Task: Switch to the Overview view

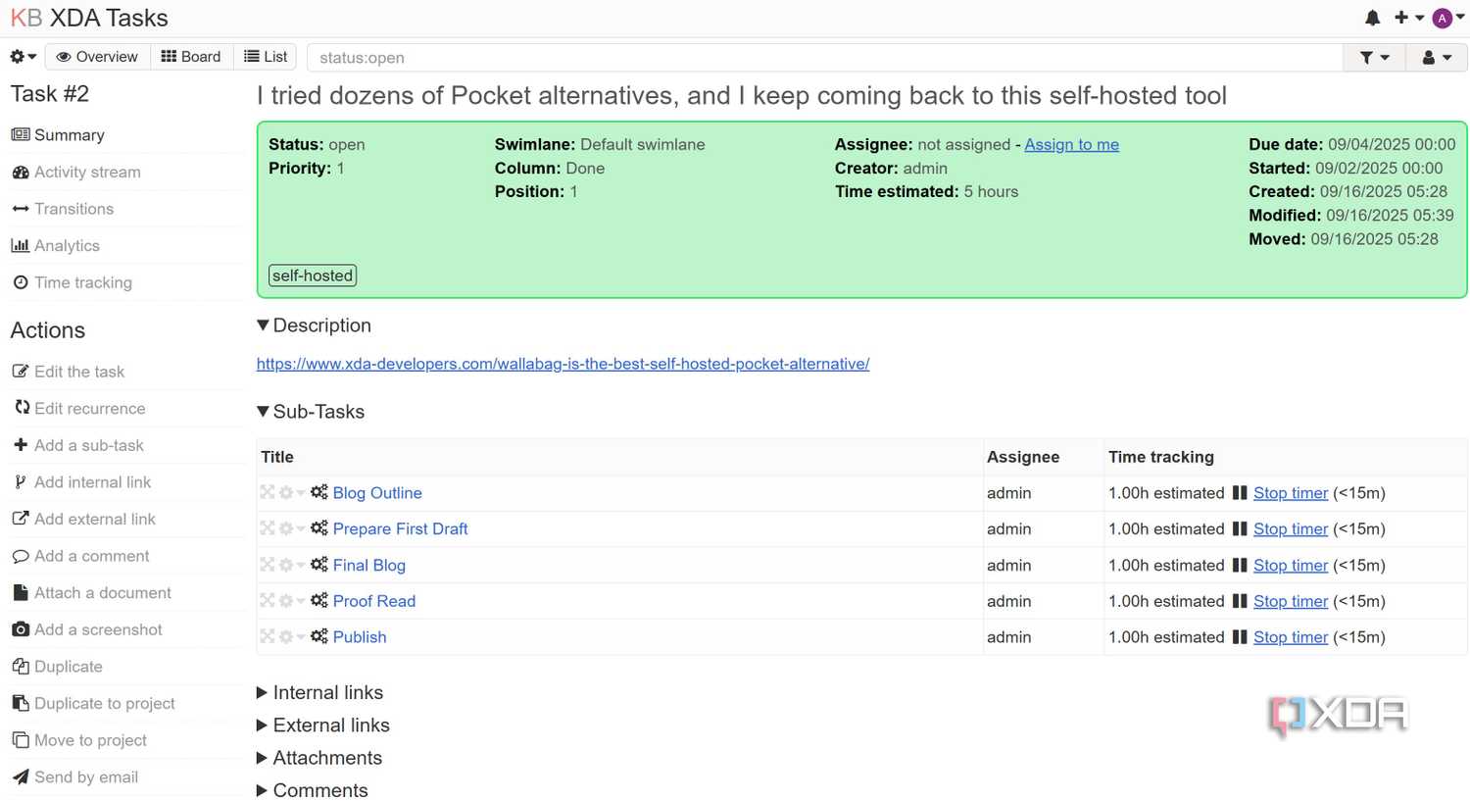Action: [97, 57]
